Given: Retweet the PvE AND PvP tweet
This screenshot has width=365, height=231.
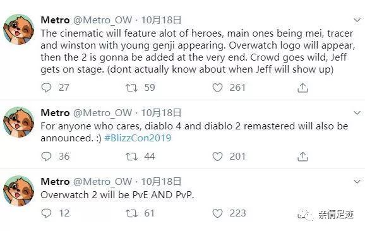Looking at the screenshot, I should (131, 213).
